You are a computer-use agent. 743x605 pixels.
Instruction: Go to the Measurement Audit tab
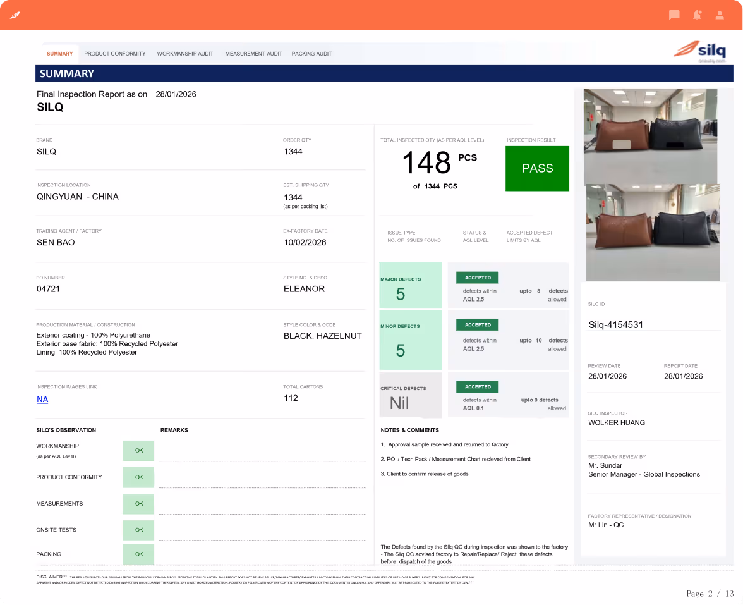[253, 54]
